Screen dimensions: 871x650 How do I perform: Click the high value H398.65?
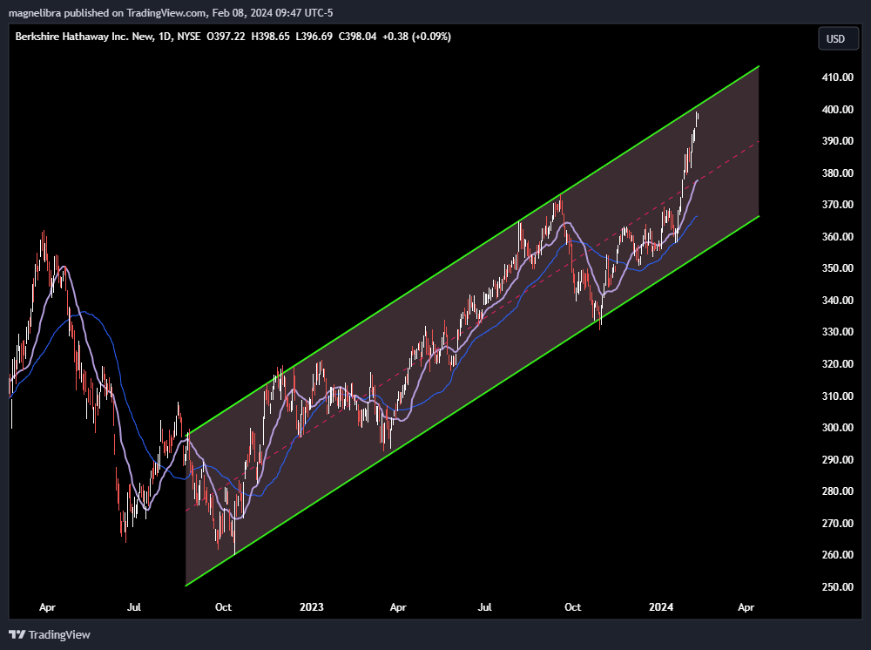(x=271, y=37)
